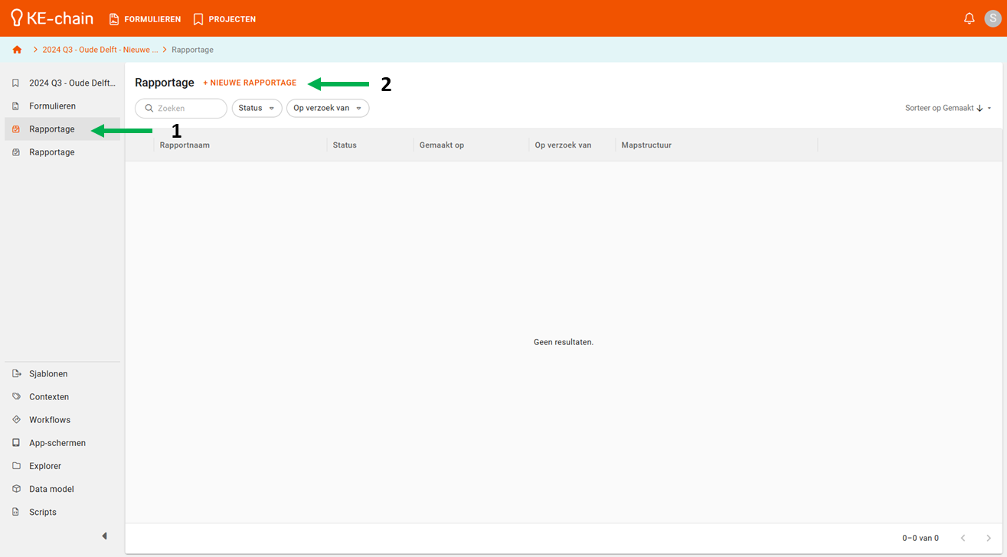1007x557 pixels.
Task: Click project breadcrumb link 2024 Q3
Action: tap(100, 50)
